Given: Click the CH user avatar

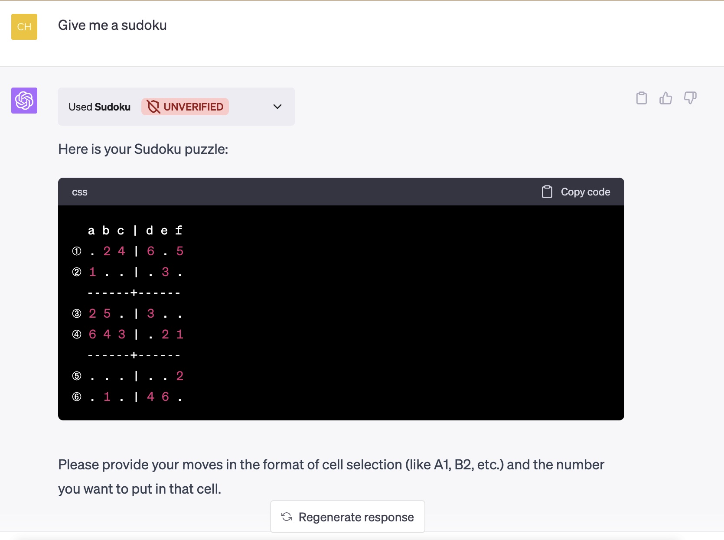Looking at the screenshot, I should coord(24,26).
